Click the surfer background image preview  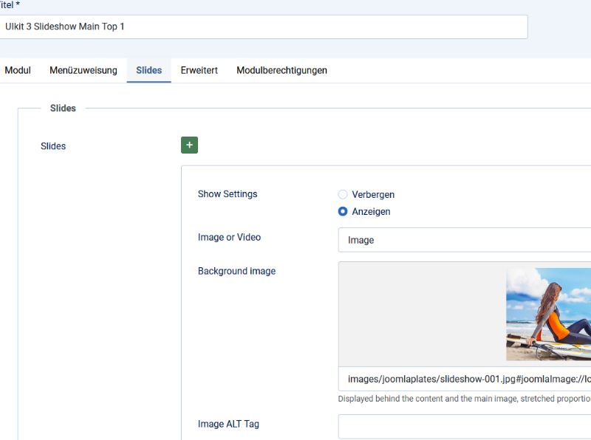[x=548, y=314]
